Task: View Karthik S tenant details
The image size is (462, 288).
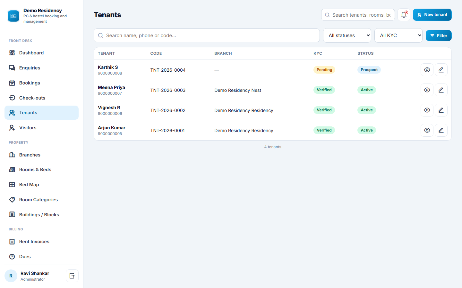Action: tap(427, 70)
